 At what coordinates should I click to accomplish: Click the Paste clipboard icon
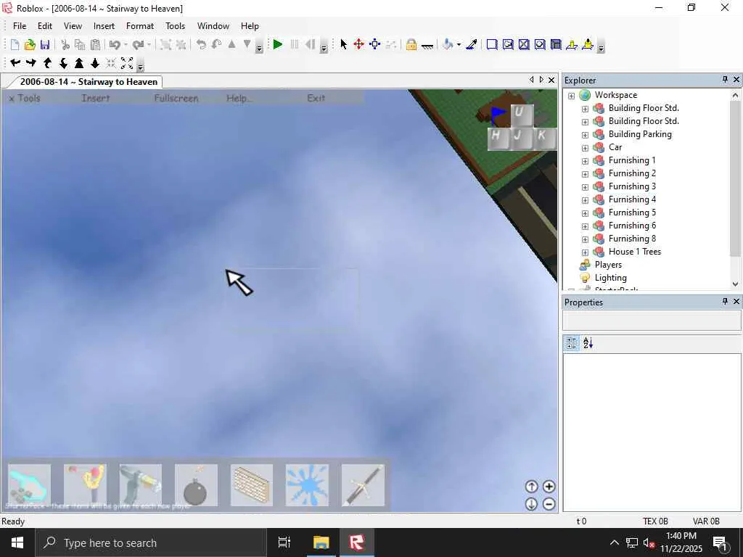[x=95, y=44]
